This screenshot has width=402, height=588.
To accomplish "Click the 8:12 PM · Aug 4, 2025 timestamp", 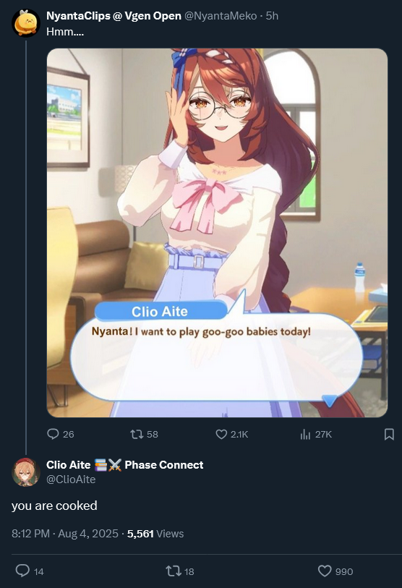I will tap(65, 534).
